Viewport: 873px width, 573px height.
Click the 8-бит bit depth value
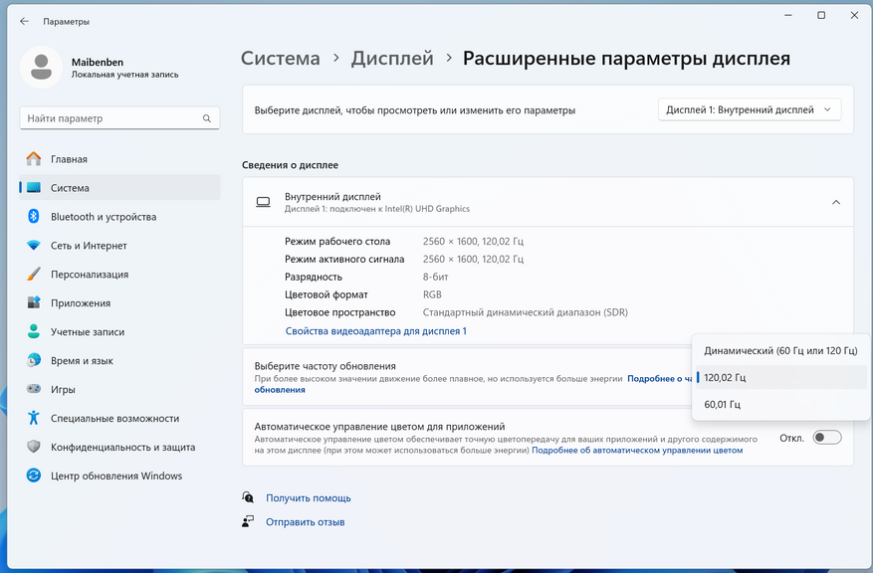tap(435, 277)
